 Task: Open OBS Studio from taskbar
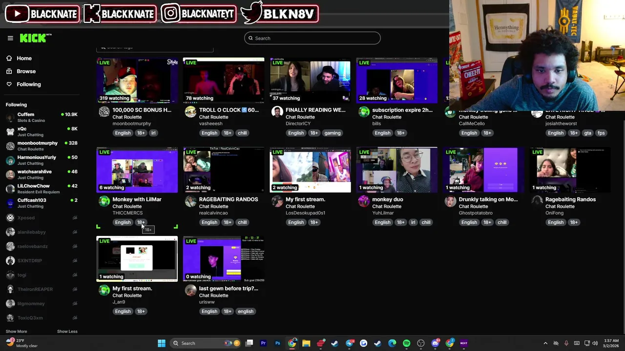coord(421,343)
